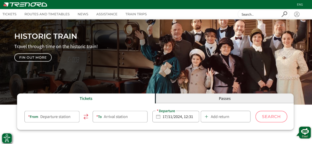Click the Historic Train heading
This screenshot has width=312, height=144.
click(x=46, y=37)
